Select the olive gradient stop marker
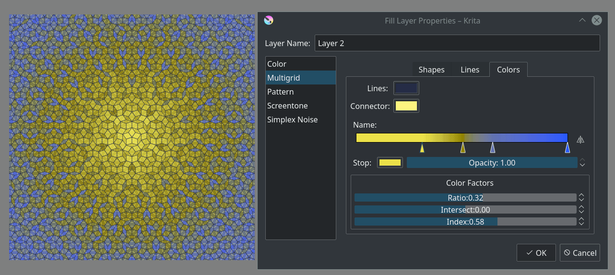615x275 pixels. (463, 148)
